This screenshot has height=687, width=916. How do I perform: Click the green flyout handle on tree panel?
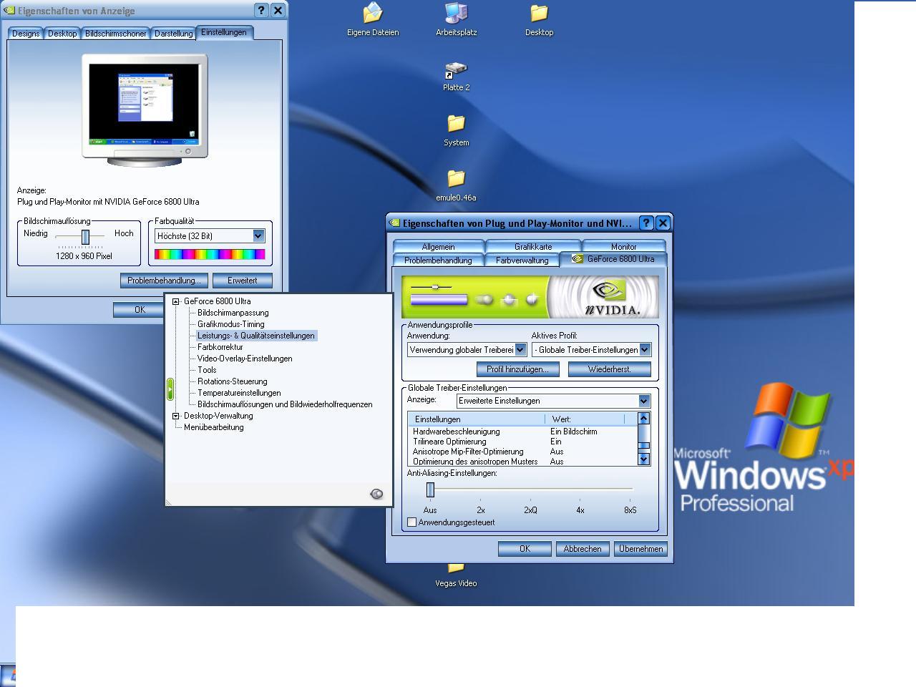click(170, 389)
